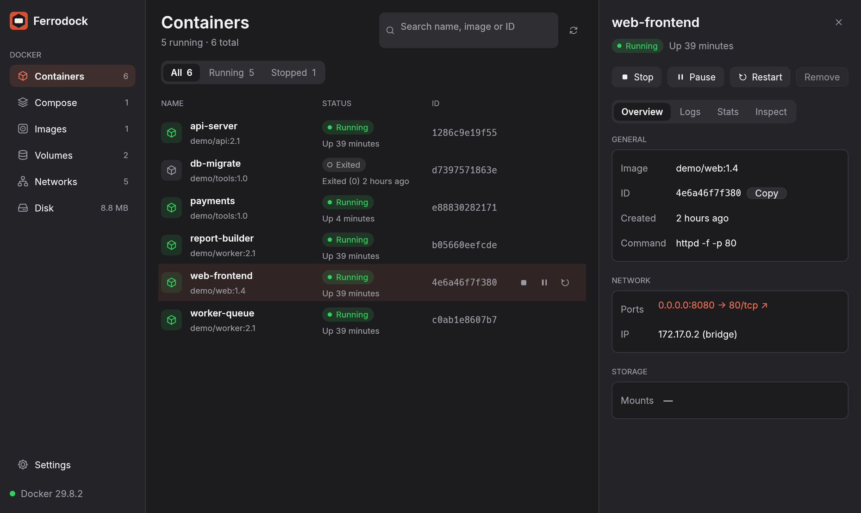Click the Docker 29.8.2 status indicator
Image resolution: width=861 pixels, height=513 pixels.
click(x=46, y=494)
